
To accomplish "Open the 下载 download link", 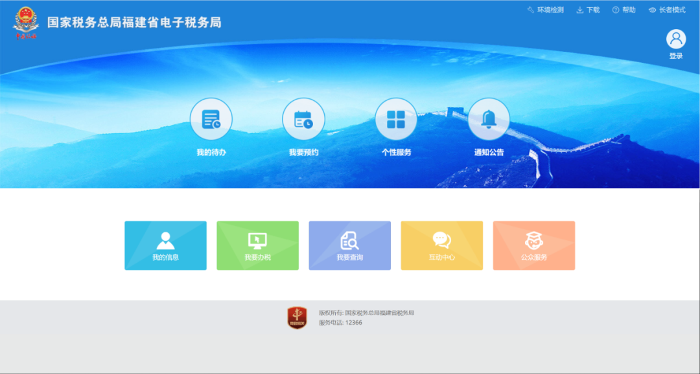I will tap(588, 10).
